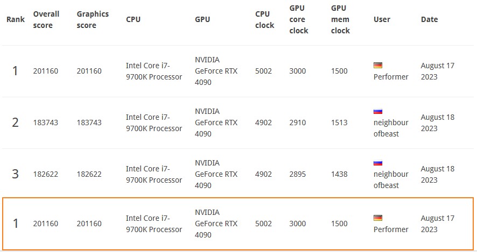Open neighbourofbeast profile in rank 2 row

point(391,128)
